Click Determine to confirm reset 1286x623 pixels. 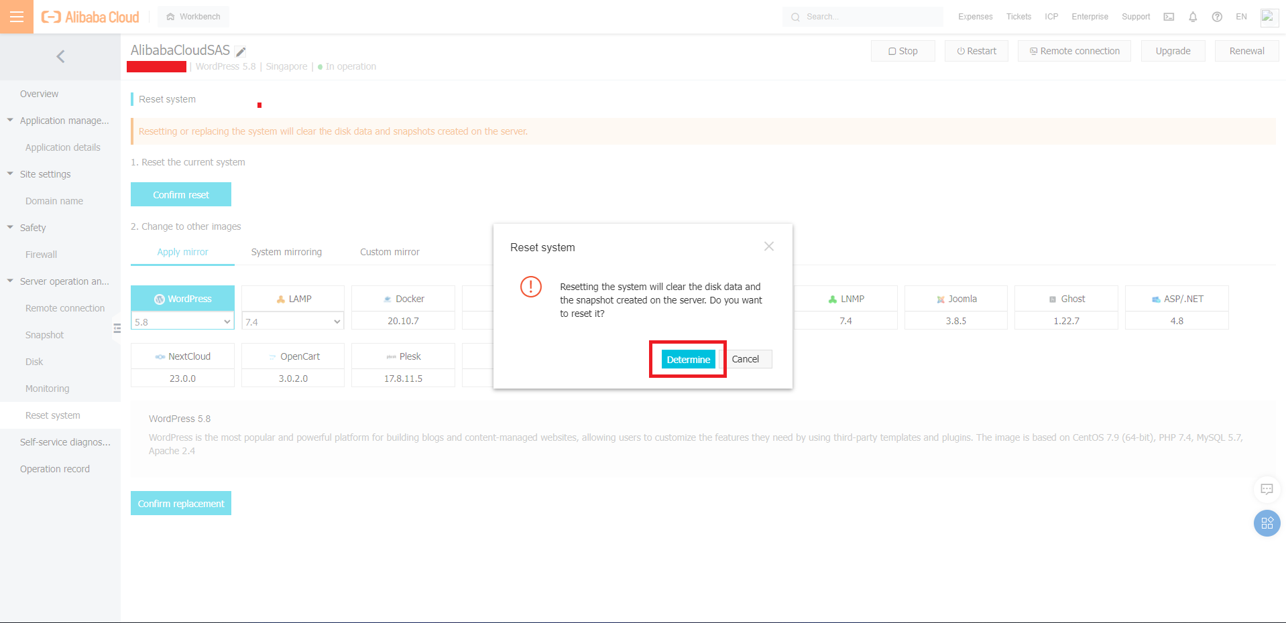688,360
